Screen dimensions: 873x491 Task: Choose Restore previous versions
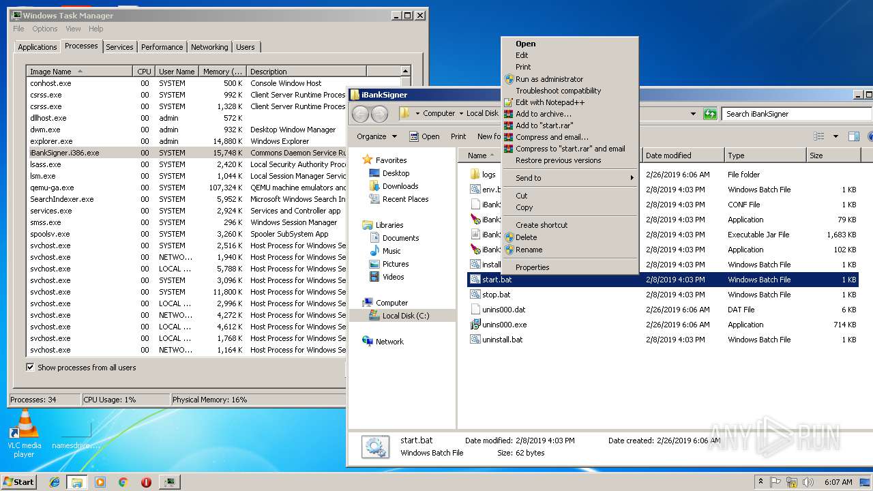[569, 160]
